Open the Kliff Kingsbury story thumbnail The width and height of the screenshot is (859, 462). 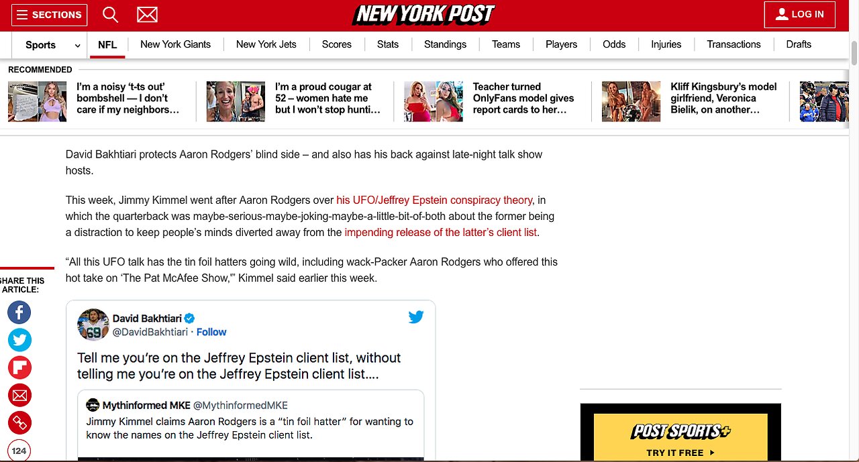pos(631,101)
